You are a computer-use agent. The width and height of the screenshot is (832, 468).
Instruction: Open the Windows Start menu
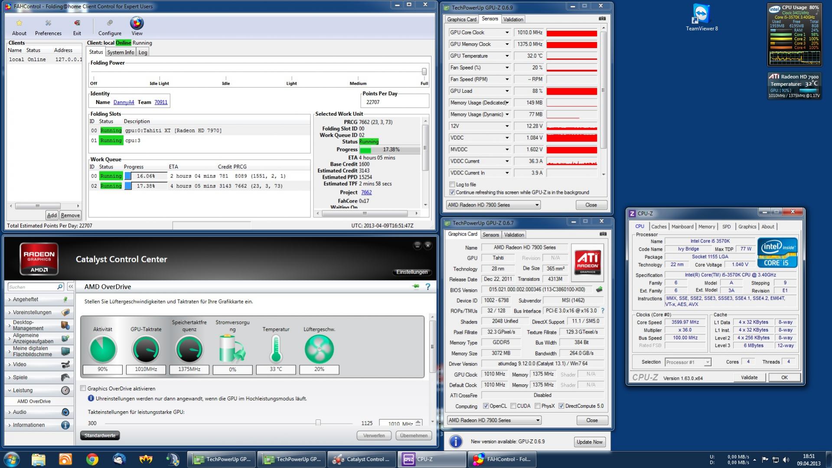pyautogui.click(x=12, y=459)
